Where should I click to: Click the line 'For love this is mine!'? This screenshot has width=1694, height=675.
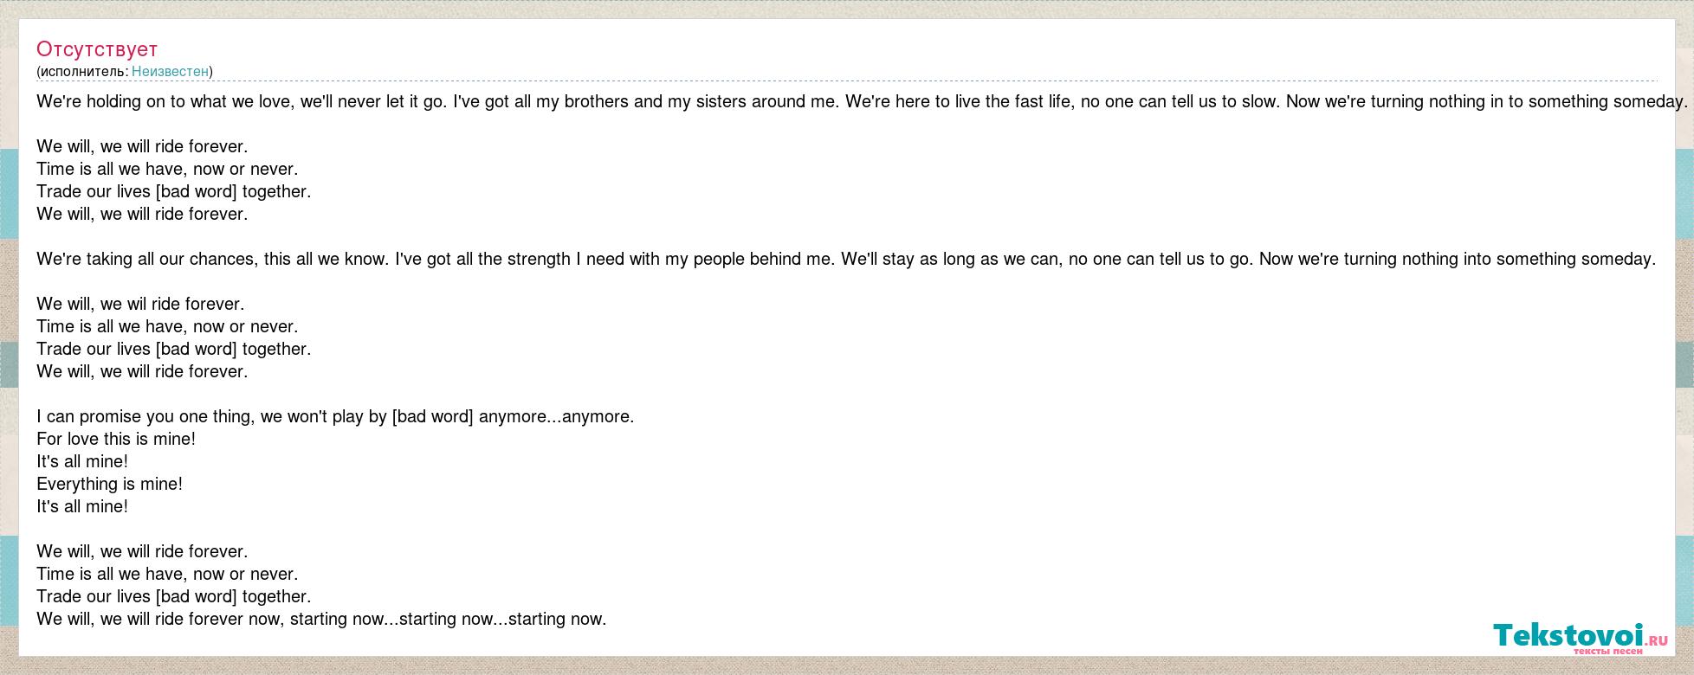point(116,439)
